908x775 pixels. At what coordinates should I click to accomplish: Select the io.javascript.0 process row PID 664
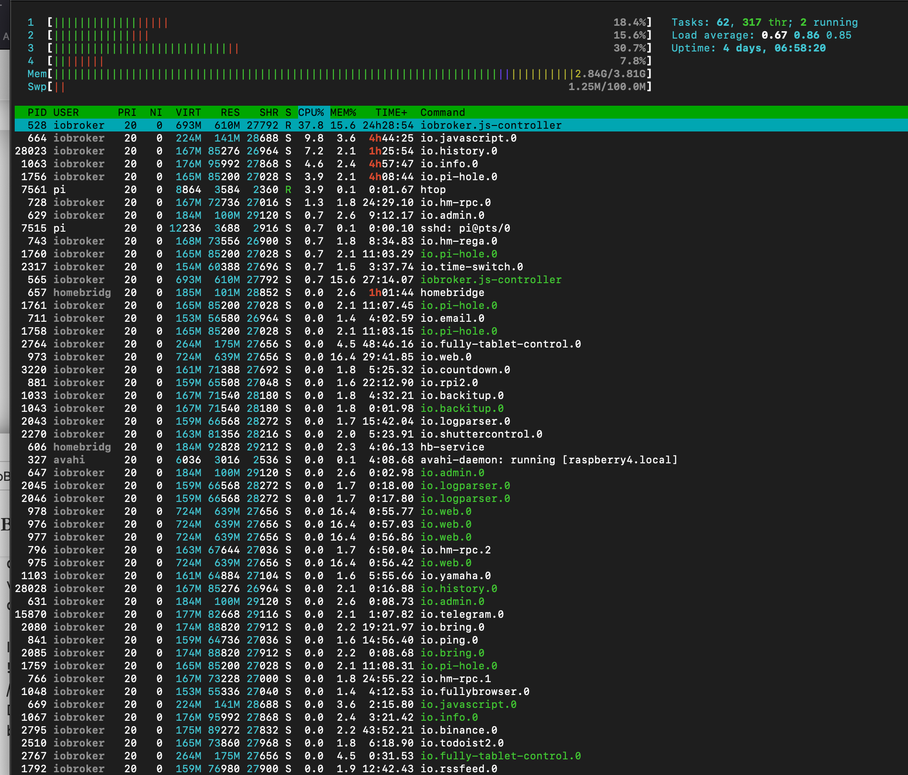(468, 138)
